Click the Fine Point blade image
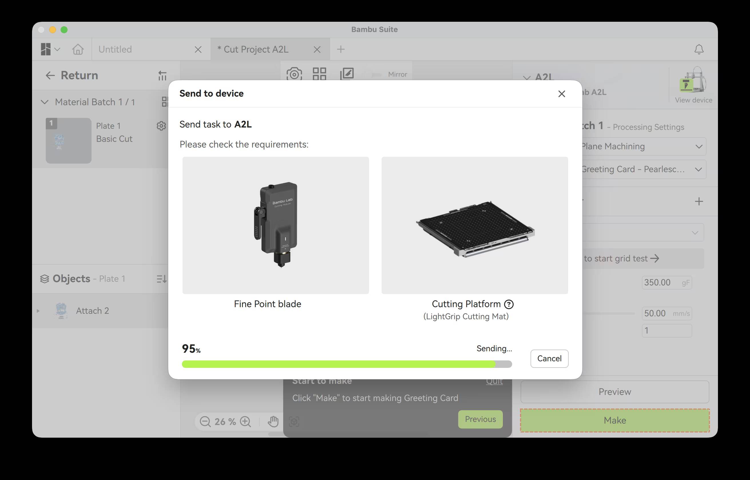Viewport: 750px width, 480px height. click(276, 225)
